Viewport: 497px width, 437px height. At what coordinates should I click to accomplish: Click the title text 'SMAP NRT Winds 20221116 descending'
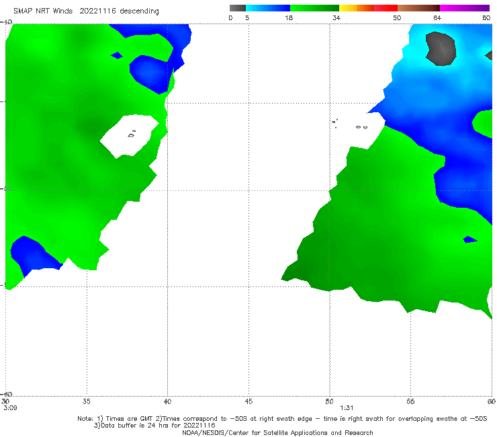coord(86,11)
